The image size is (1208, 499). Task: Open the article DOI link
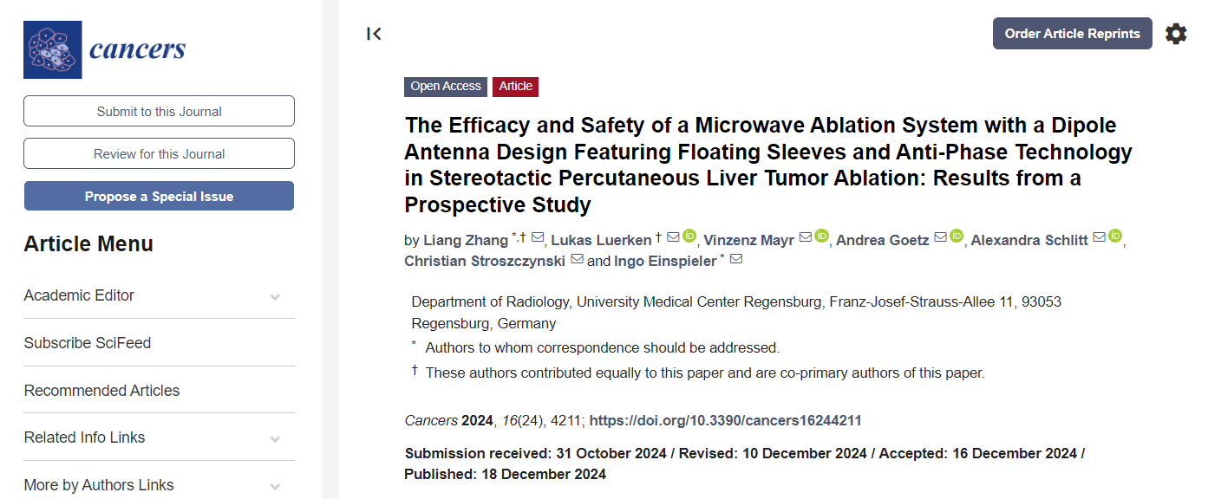point(725,421)
